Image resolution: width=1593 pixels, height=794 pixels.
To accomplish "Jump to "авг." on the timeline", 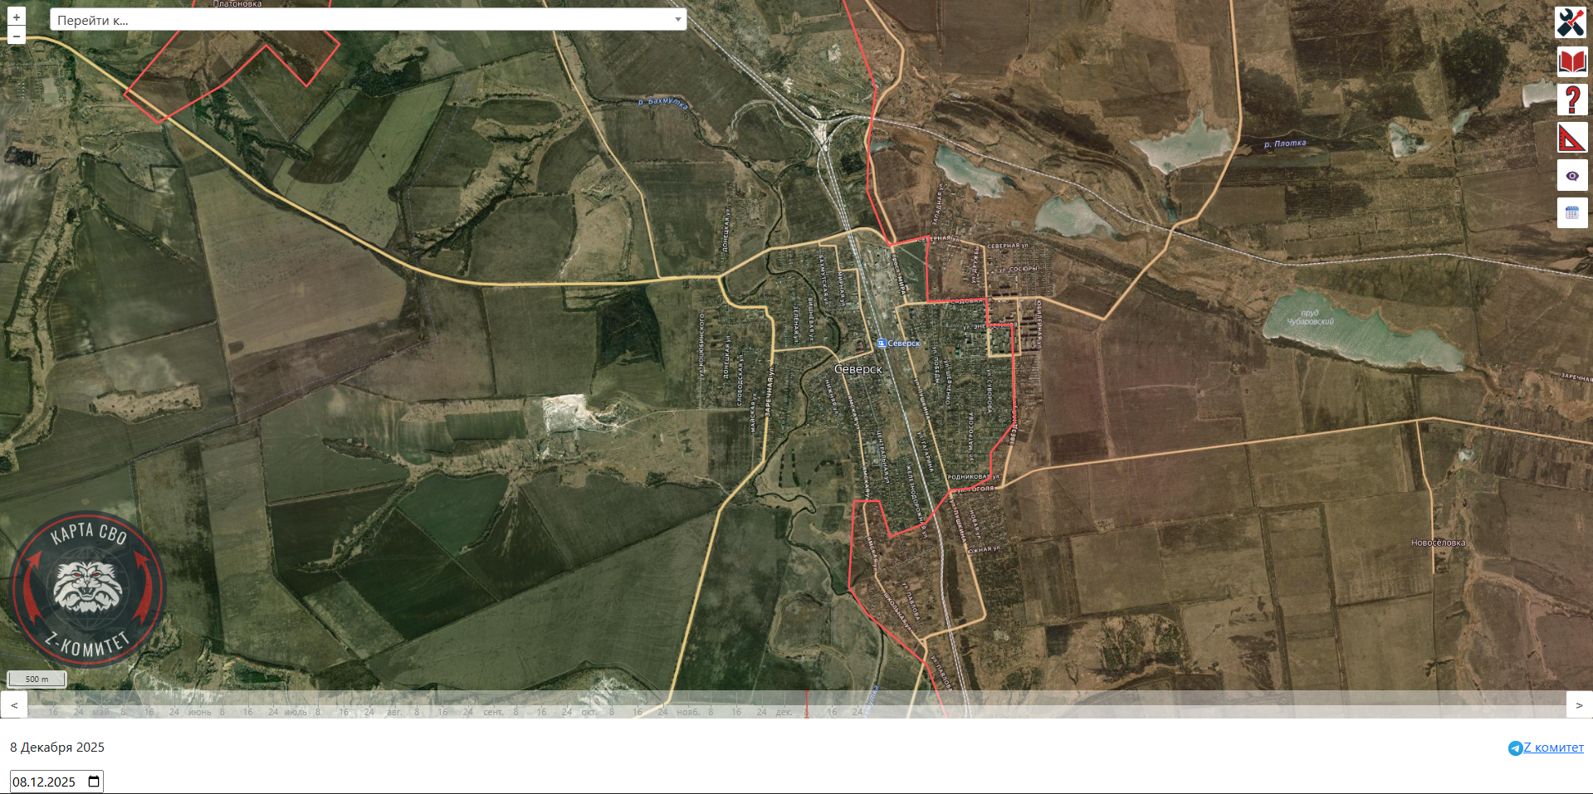I will pos(394,712).
